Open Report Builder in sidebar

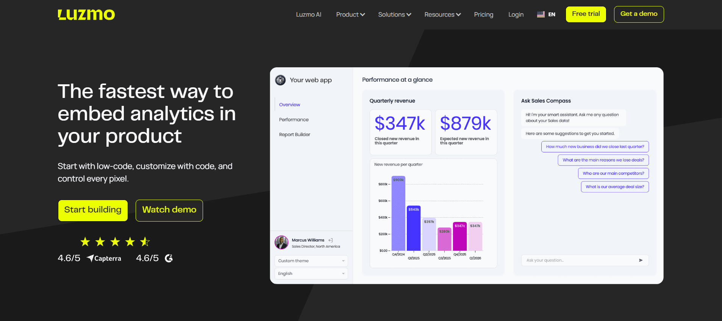[294, 135]
